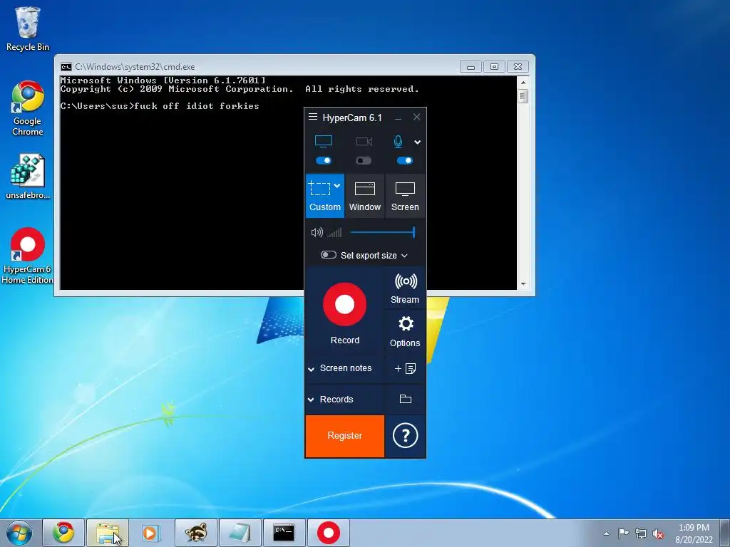Viewport: 730px width, 547px height.
Task: Click the raccoon app taskbar icon
Action: tap(195, 533)
